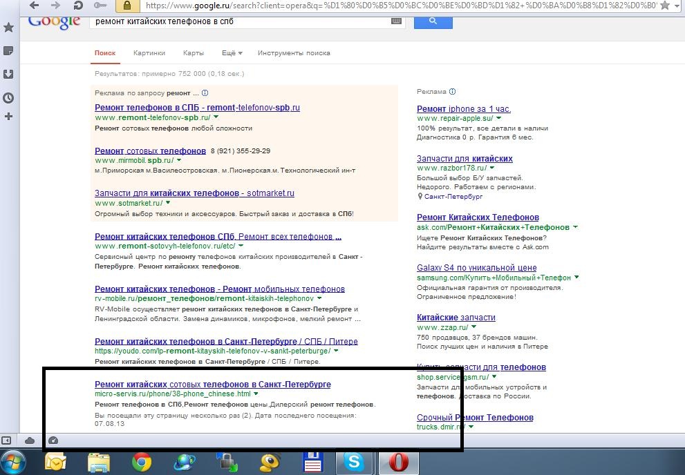Screen dimensions: 685x475
Task: Open Инструменты поиска
Action: pyautogui.click(x=294, y=52)
